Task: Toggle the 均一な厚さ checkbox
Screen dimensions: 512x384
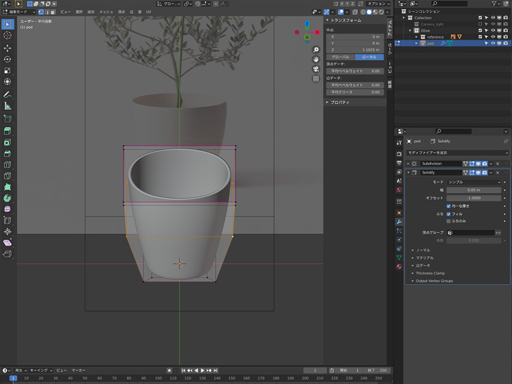Action: coord(449,206)
